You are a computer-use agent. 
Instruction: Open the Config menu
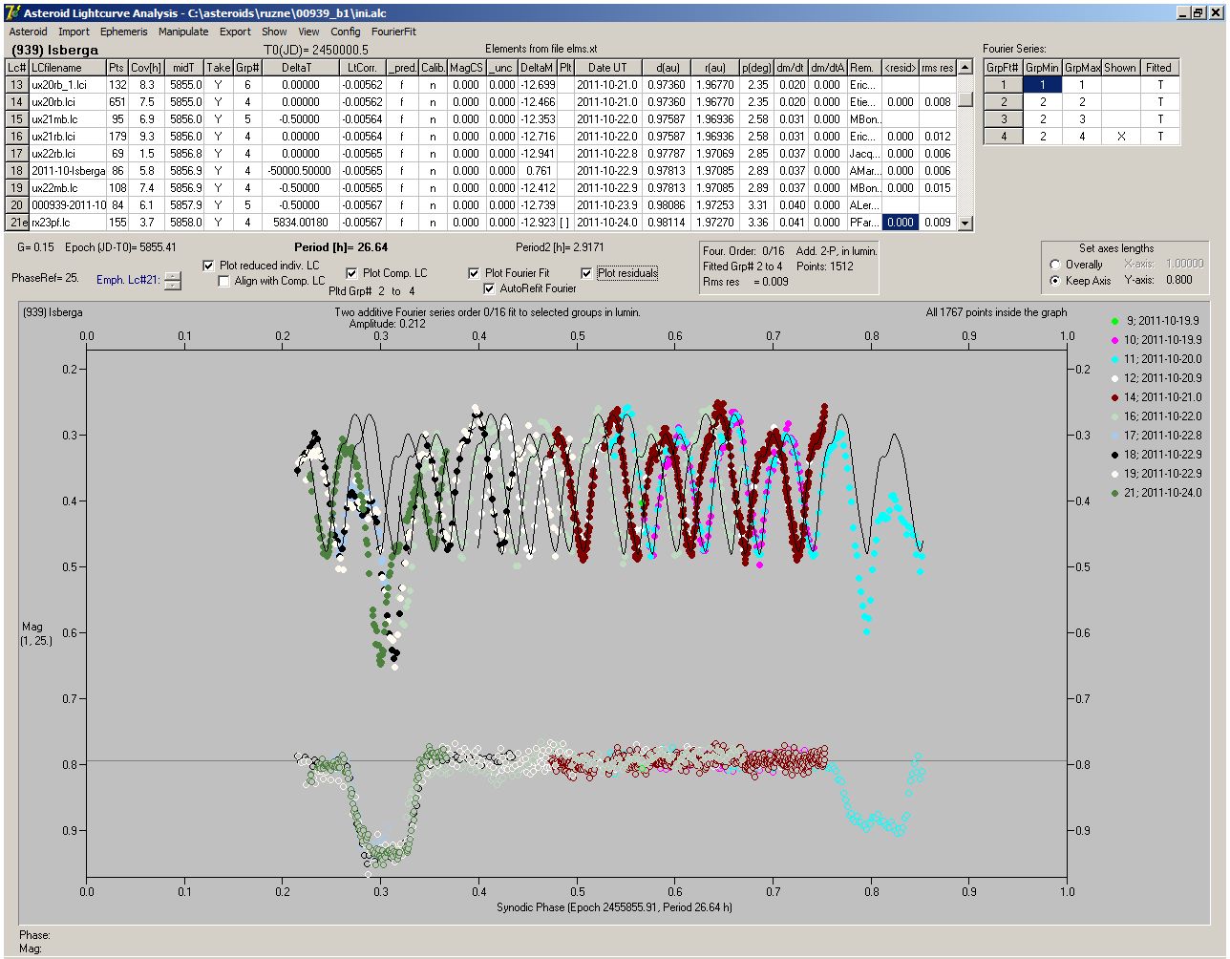pos(346,32)
